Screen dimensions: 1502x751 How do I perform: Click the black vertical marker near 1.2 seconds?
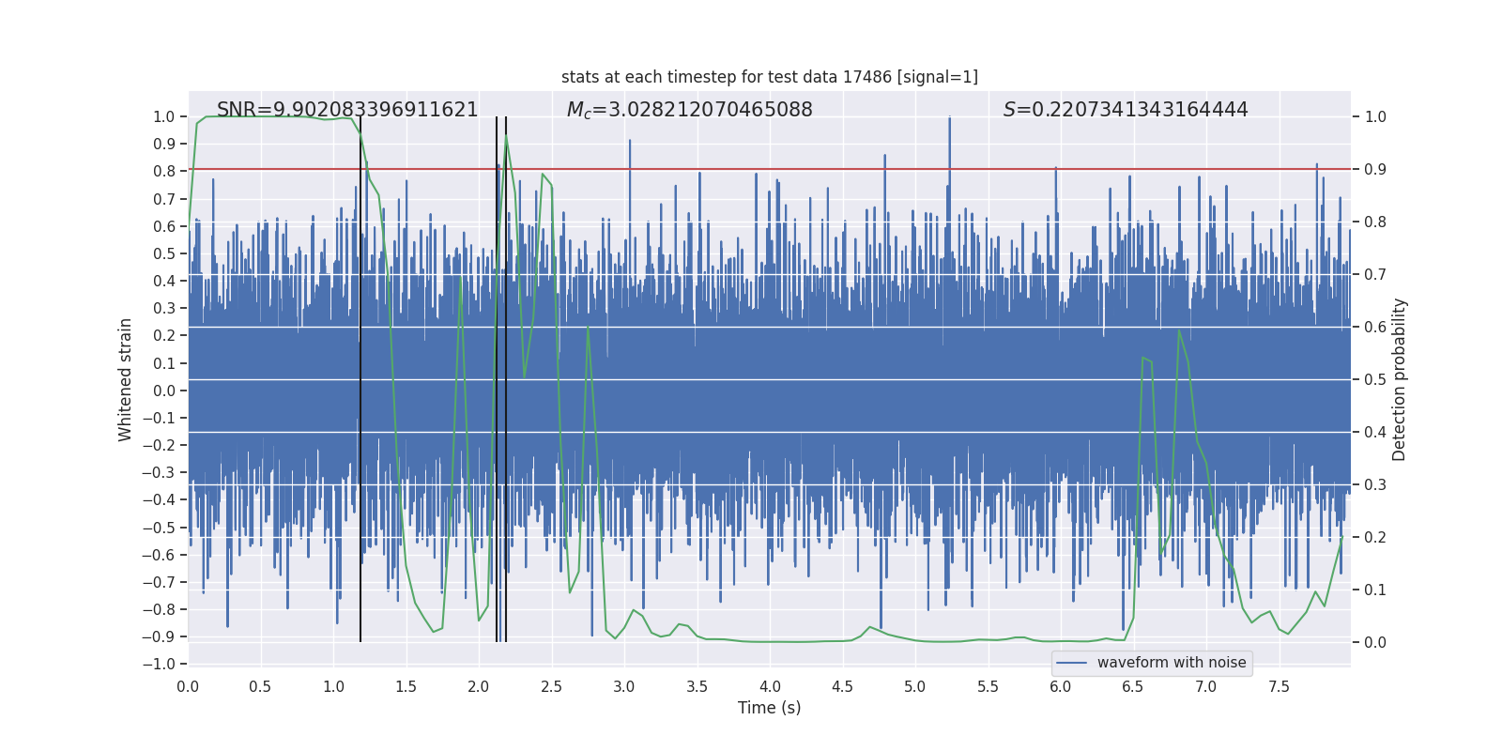(360, 379)
